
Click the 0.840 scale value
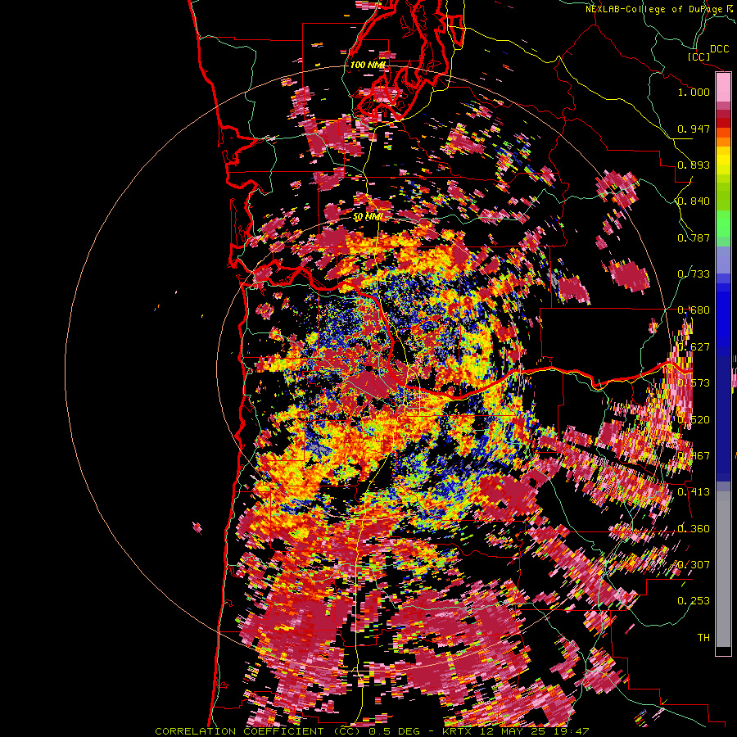point(694,201)
